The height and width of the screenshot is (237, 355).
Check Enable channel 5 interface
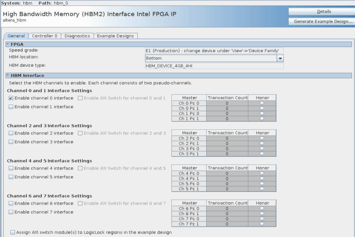[x=11, y=177]
